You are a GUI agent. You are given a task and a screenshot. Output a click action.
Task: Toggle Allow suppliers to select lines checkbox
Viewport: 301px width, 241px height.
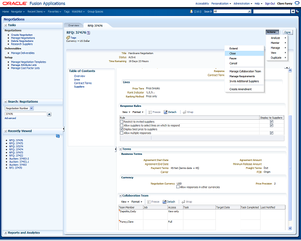(121, 126)
